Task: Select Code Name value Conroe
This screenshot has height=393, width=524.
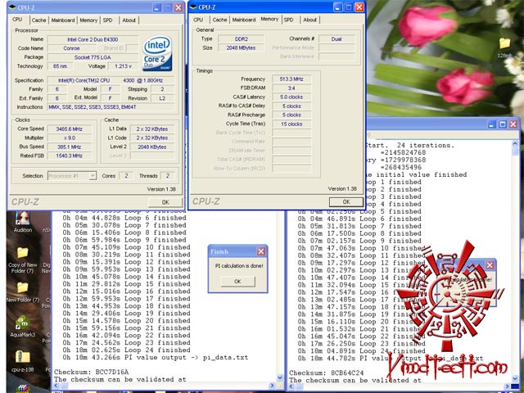Action: [x=71, y=48]
